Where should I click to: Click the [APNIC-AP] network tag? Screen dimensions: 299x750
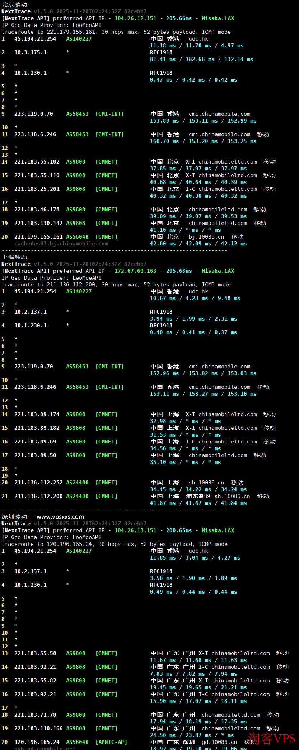click(x=111, y=742)
